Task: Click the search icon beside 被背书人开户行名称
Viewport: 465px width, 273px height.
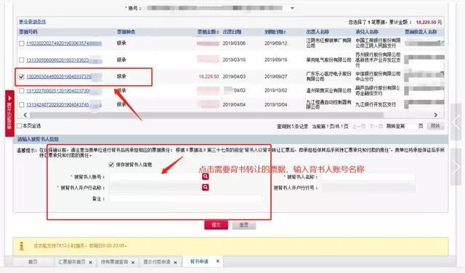Action: click(205, 188)
